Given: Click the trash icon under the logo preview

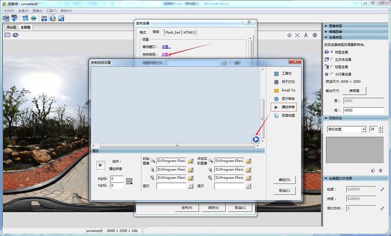Looking at the screenshot, I should tap(380, 170).
